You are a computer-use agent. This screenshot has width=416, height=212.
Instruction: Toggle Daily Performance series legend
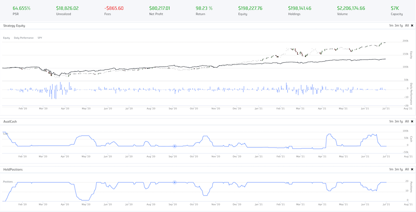coord(24,38)
